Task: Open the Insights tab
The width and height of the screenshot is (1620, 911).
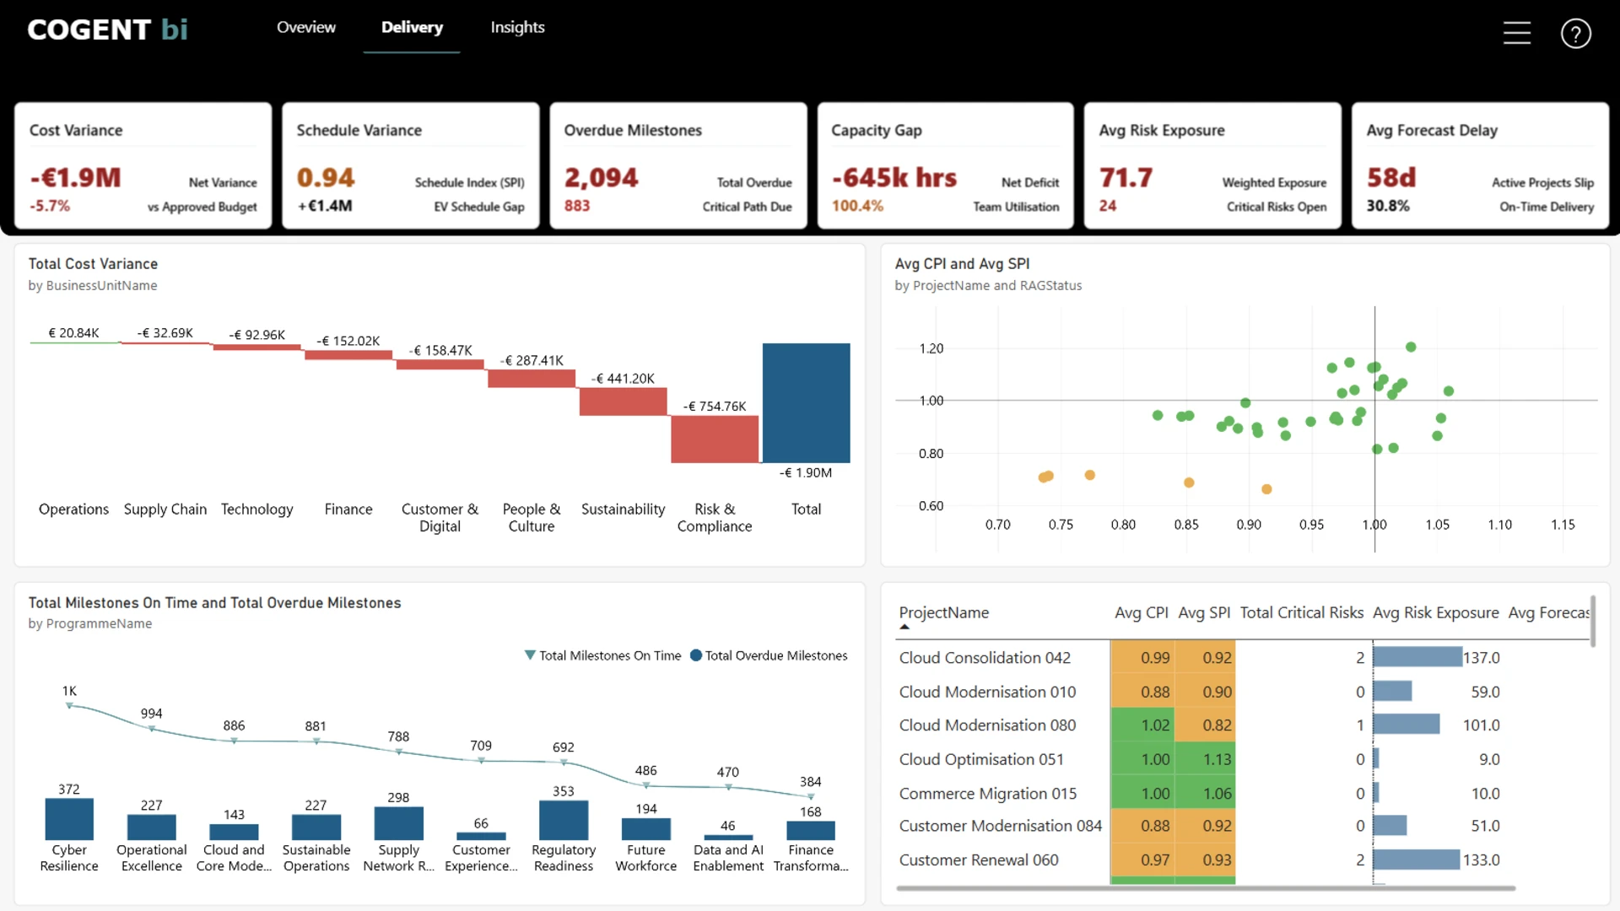Action: pyautogui.click(x=517, y=27)
